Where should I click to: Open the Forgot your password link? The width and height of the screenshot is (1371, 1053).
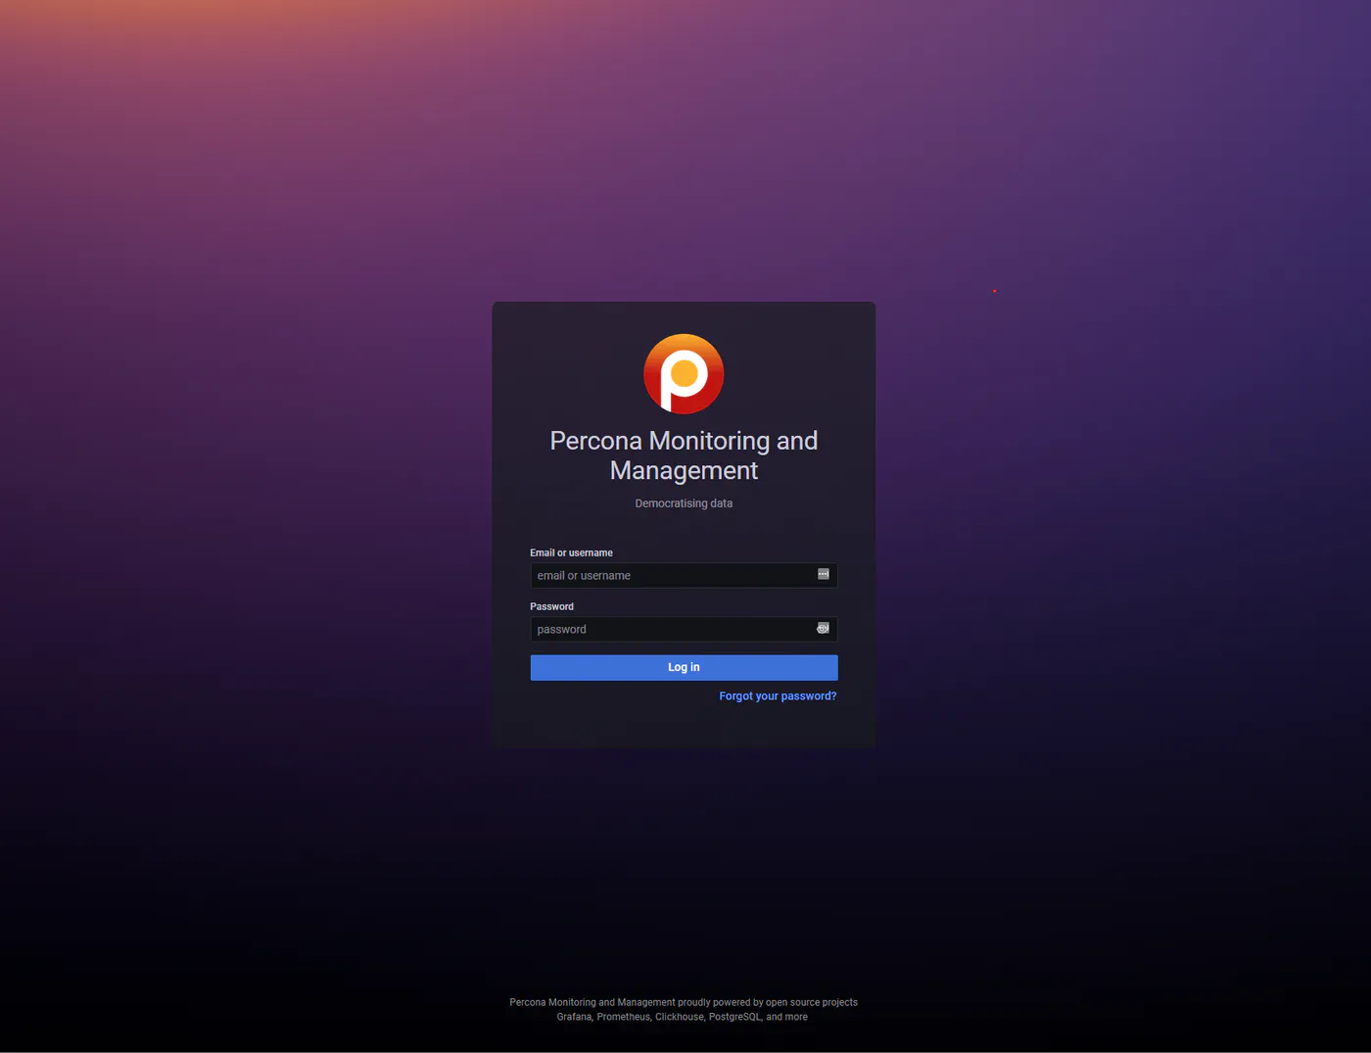[x=778, y=696]
